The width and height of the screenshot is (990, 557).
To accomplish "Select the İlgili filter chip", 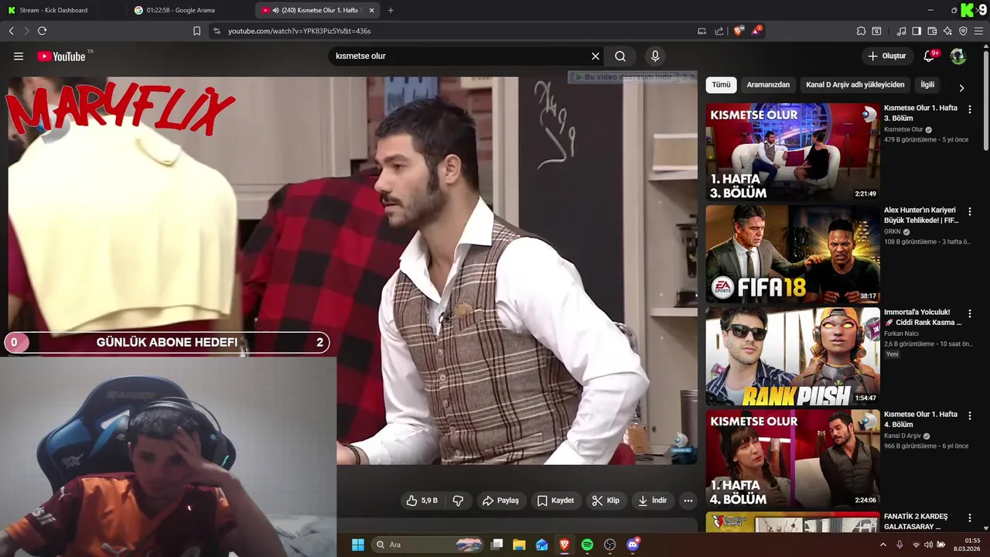I will pos(927,85).
